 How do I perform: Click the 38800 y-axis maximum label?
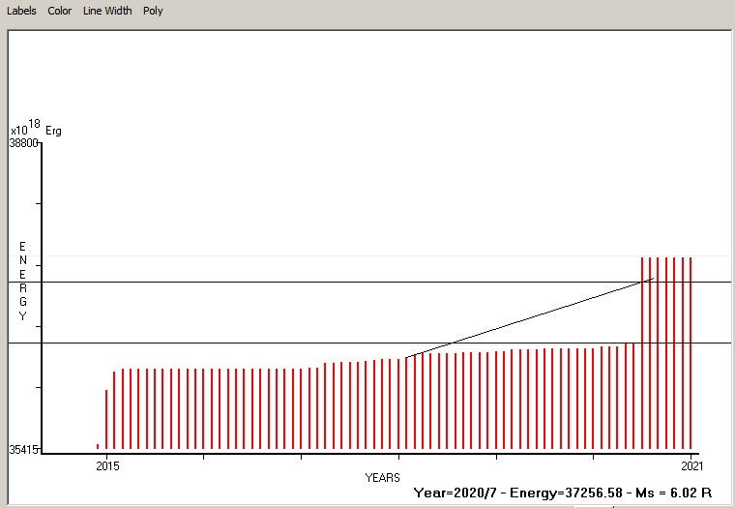23,143
